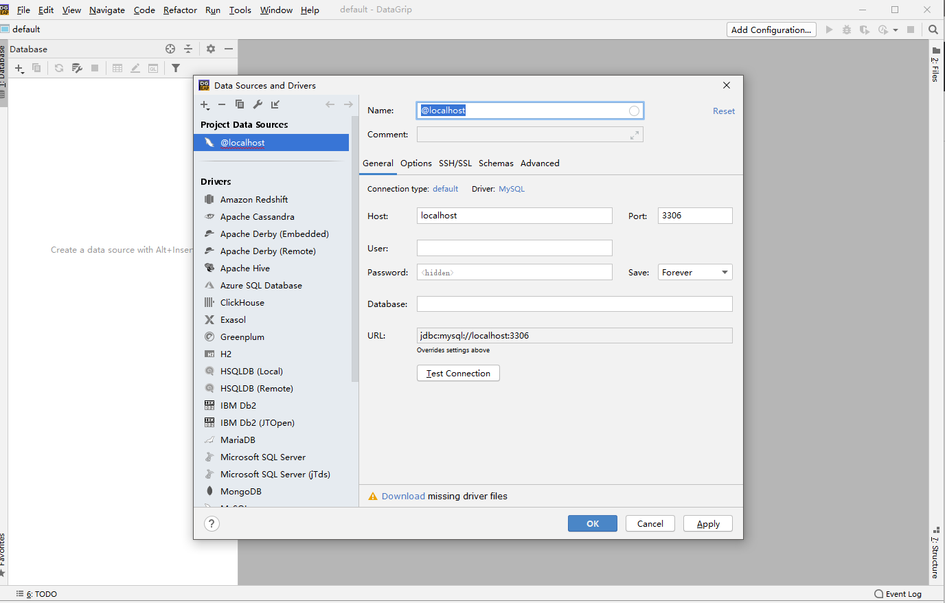
Task: Click into the Host input field
Action: [x=514, y=216]
